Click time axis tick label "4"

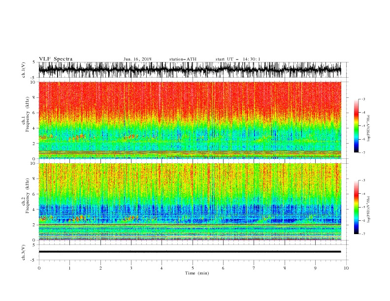pos(162,268)
